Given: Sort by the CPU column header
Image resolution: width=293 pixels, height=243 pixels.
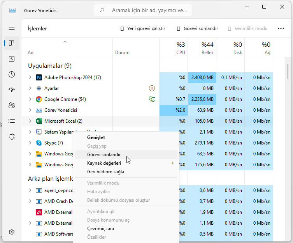Looking at the screenshot, I should [174, 48].
